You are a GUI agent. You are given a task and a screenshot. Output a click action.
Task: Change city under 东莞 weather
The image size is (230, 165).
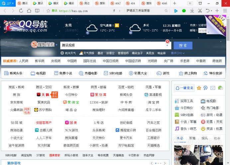point(71,30)
